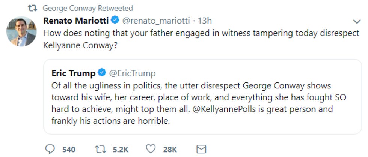Open Renato Mariotti's profile picture
Viewport: 368px width, 157px height.
(21, 31)
